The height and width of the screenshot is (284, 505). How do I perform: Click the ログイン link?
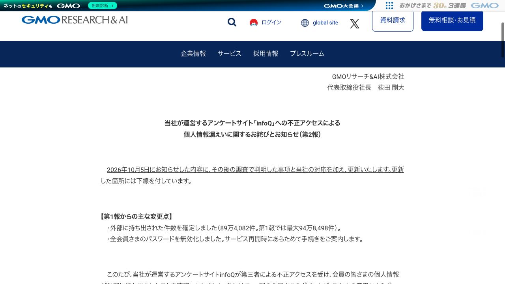(x=271, y=22)
